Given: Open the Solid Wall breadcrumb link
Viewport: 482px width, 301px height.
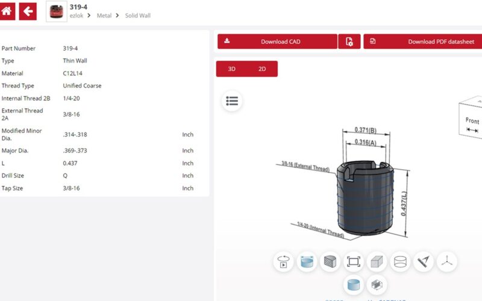Looking at the screenshot, I should (x=138, y=16).
